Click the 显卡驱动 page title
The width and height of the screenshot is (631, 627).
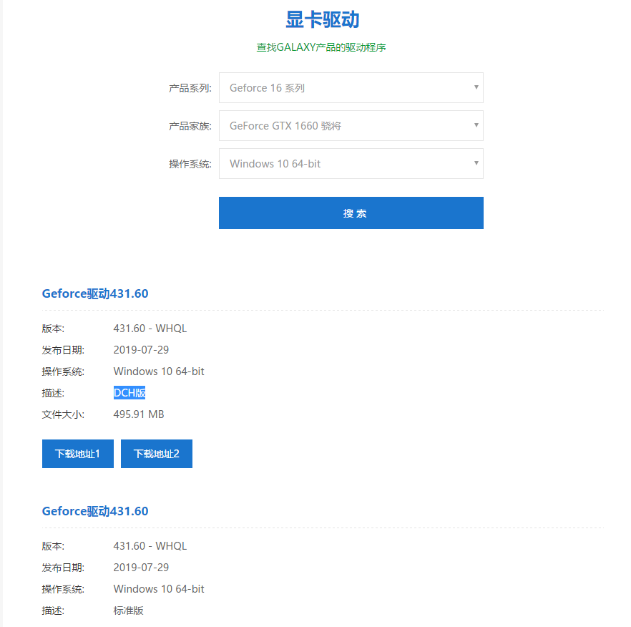pyautogui.click(x=321, y=19)
